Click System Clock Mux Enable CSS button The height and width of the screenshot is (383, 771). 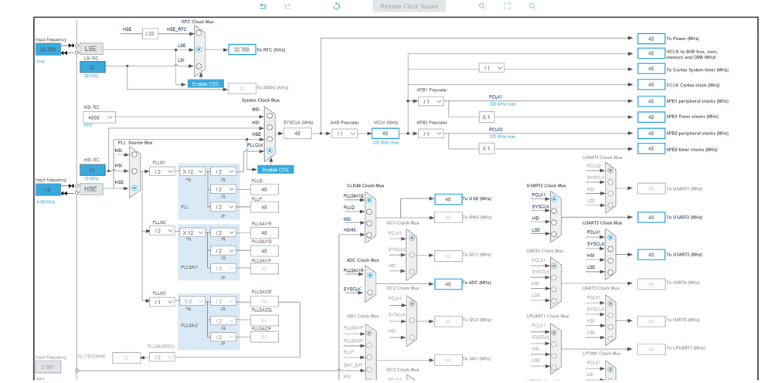coord(275,170)
